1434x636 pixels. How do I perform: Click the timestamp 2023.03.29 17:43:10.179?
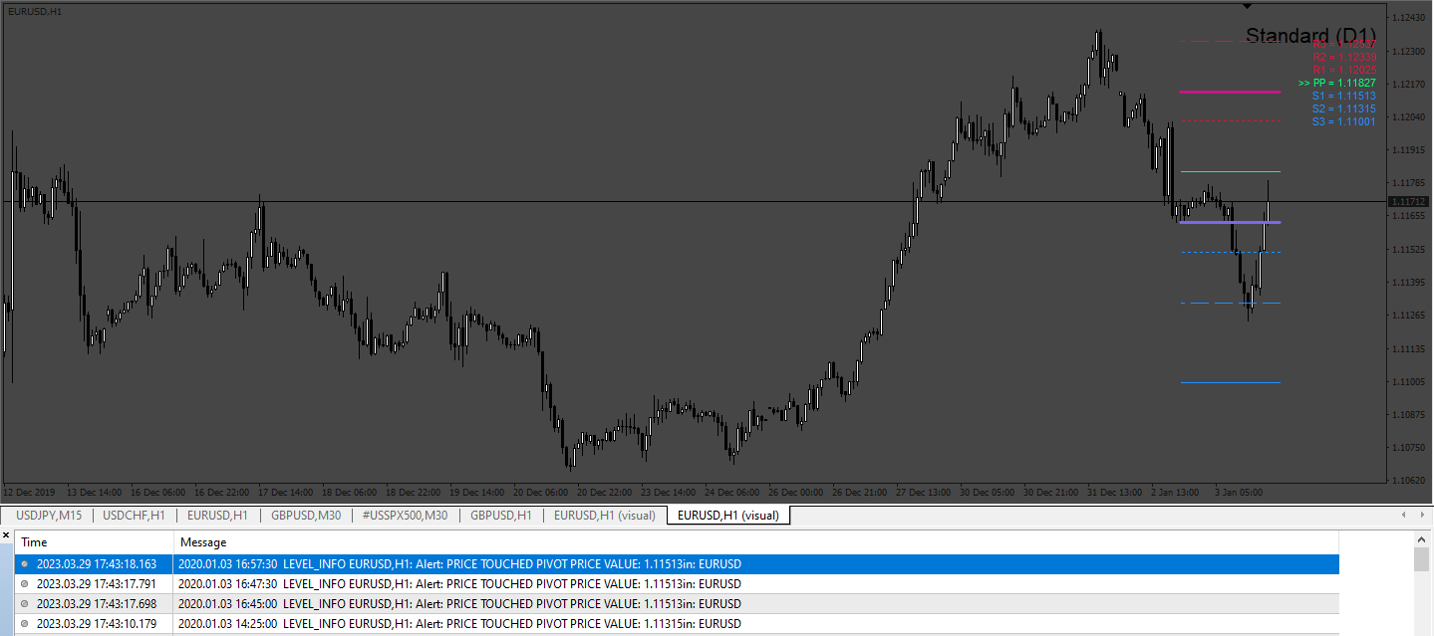point(97,624)
